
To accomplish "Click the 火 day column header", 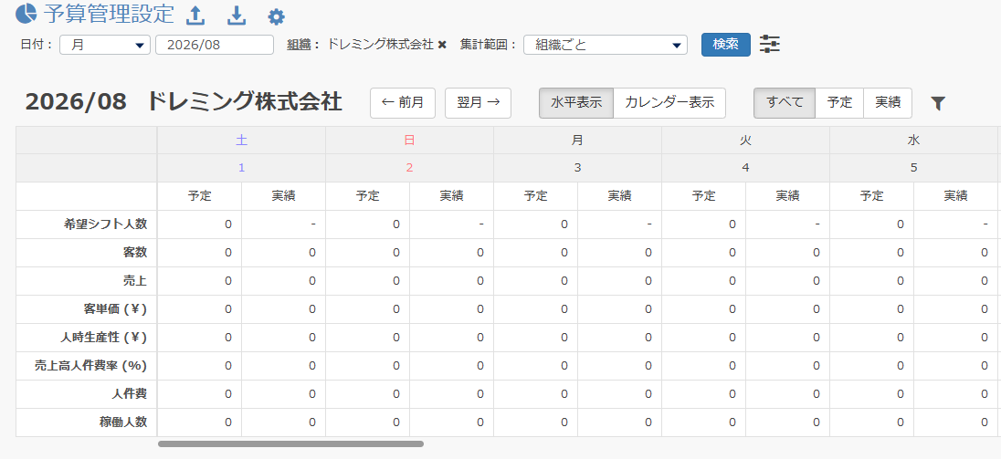I will click(x=745, y=141).
